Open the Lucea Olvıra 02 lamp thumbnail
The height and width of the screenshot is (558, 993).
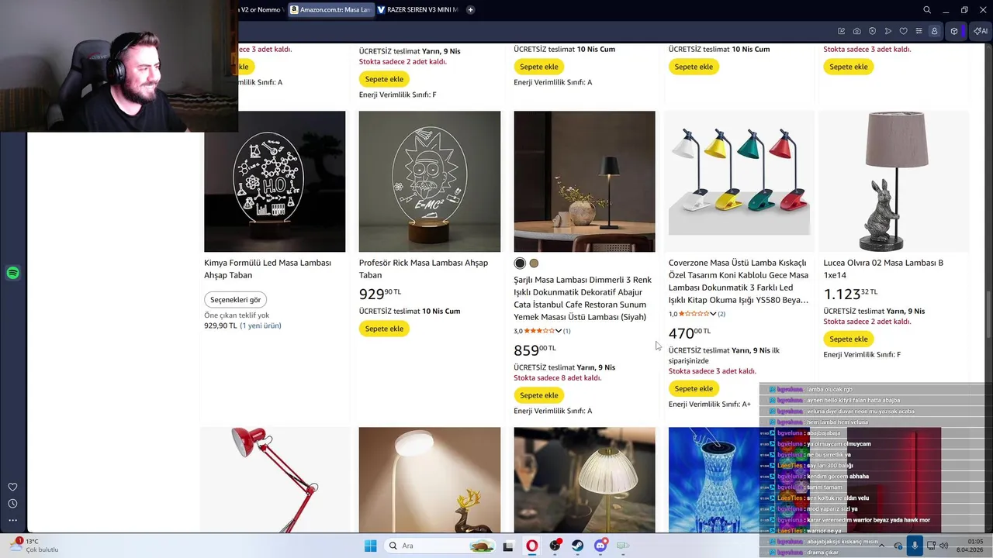tap(894, 181)
